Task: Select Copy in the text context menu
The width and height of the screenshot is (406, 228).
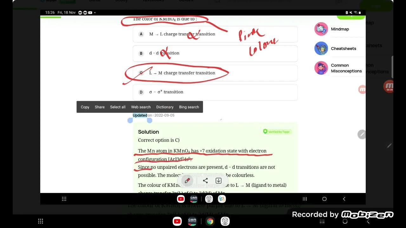Action: [x=85, y=107]
